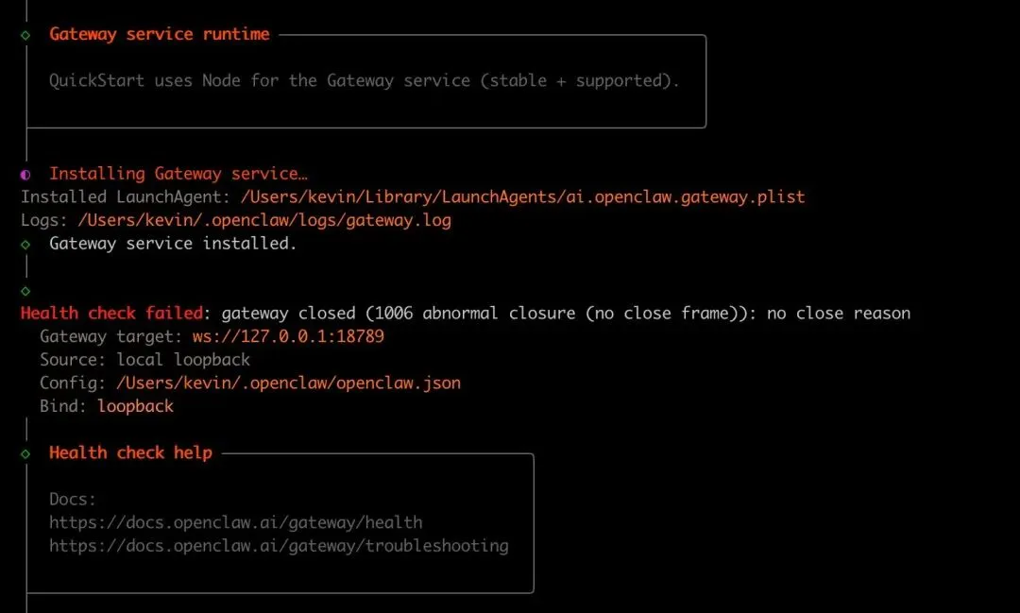This screenshot has width=1020, height=613.
Task: Click the Source: local loopback line
Action: point(144,360)
